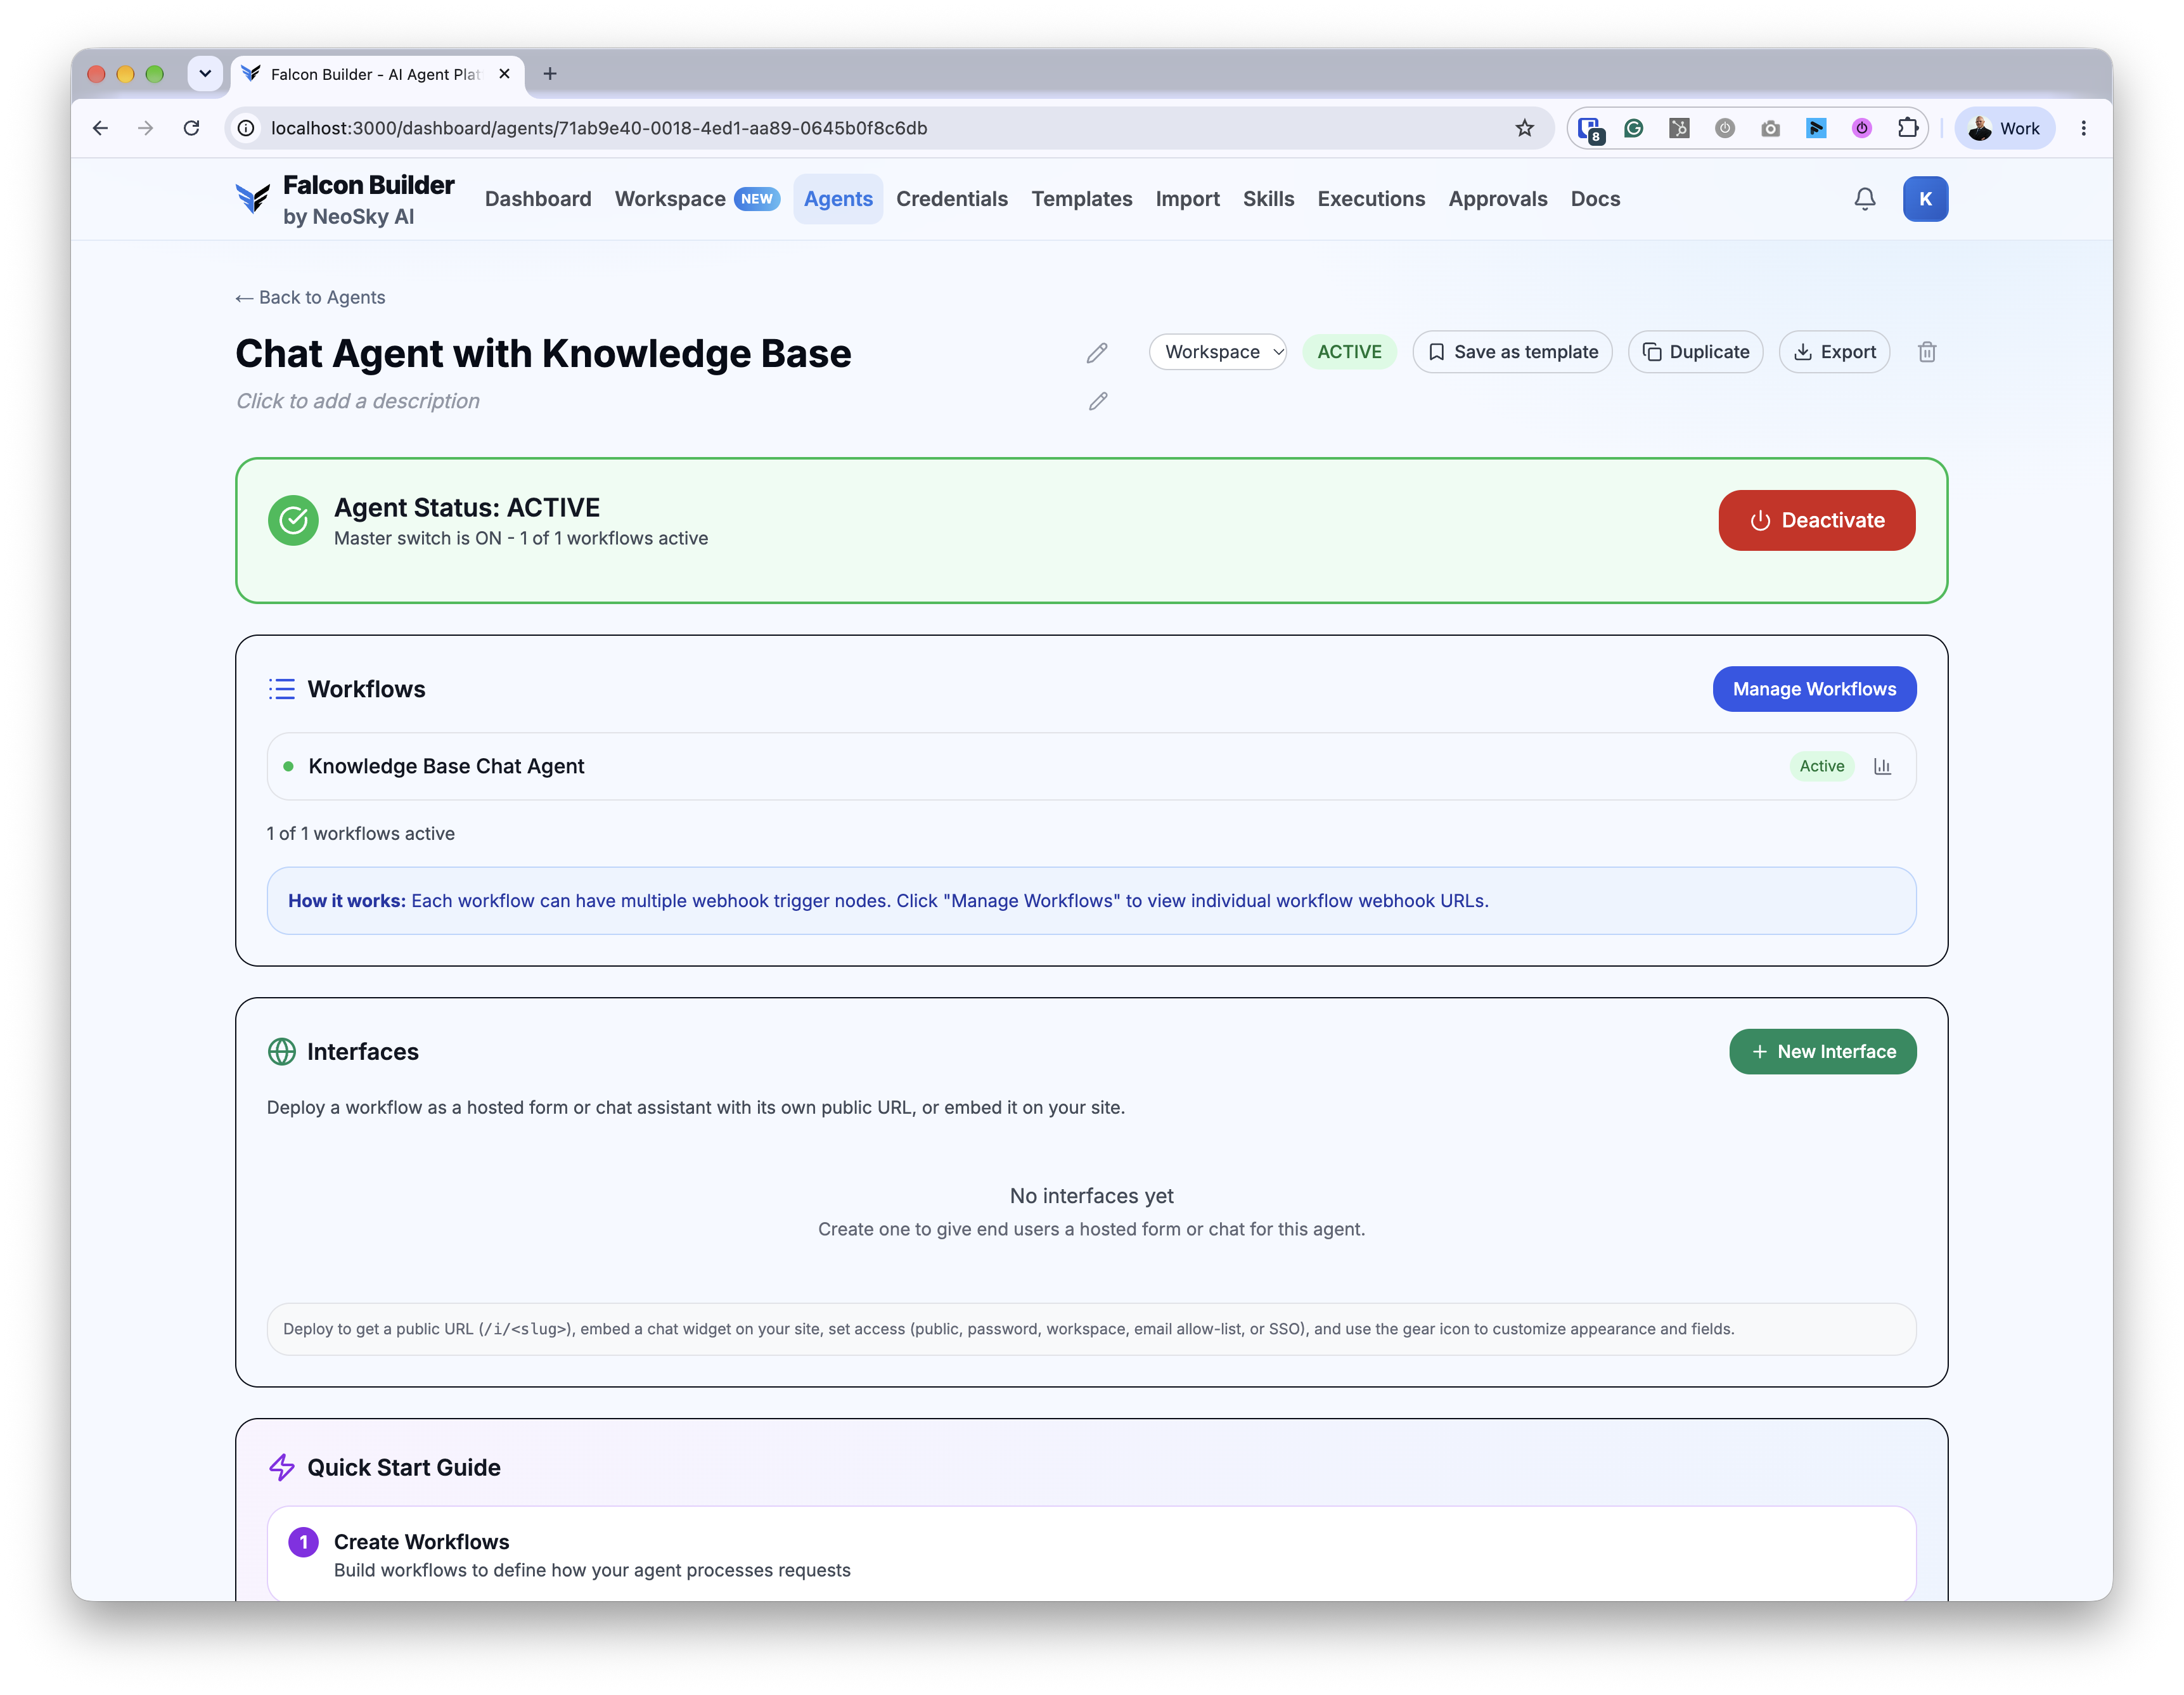Click the ACTIVE status badge
This screenshot has height=1695, width=2184.
tap(1349, 352)
